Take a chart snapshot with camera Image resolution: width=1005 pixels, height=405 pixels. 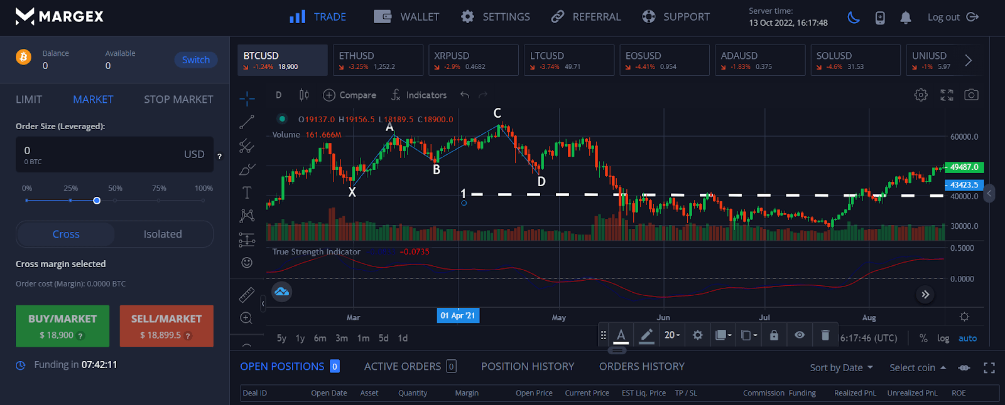coord(971,95)
